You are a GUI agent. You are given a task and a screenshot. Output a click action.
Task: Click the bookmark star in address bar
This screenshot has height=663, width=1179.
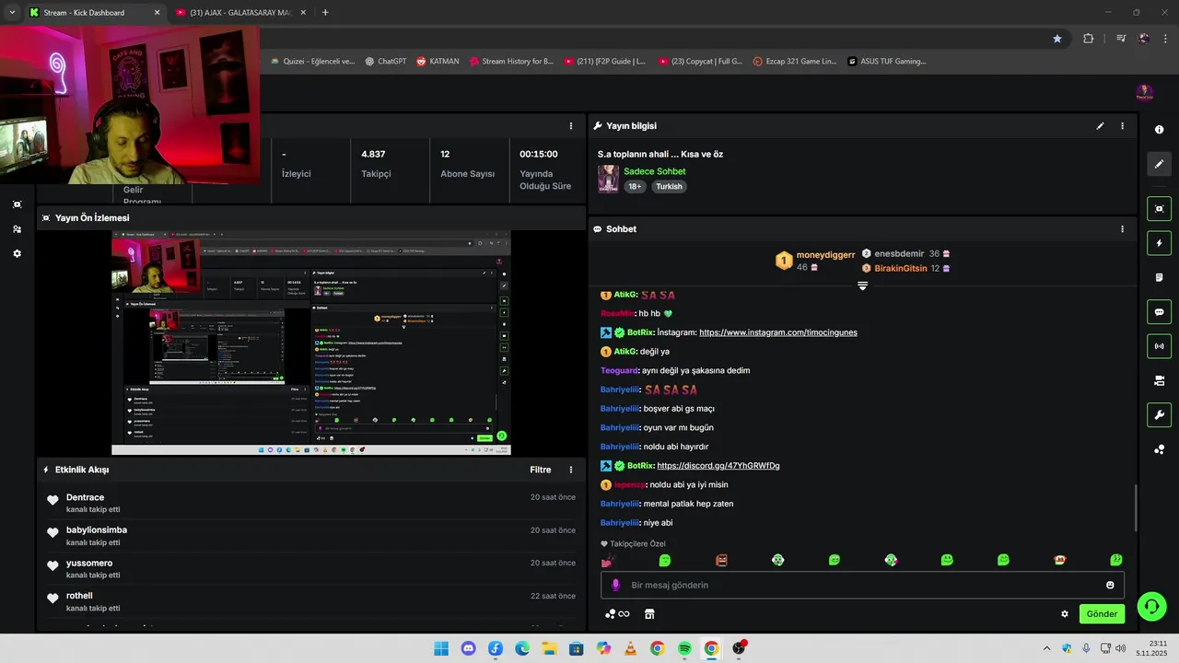pos(1057,39)
